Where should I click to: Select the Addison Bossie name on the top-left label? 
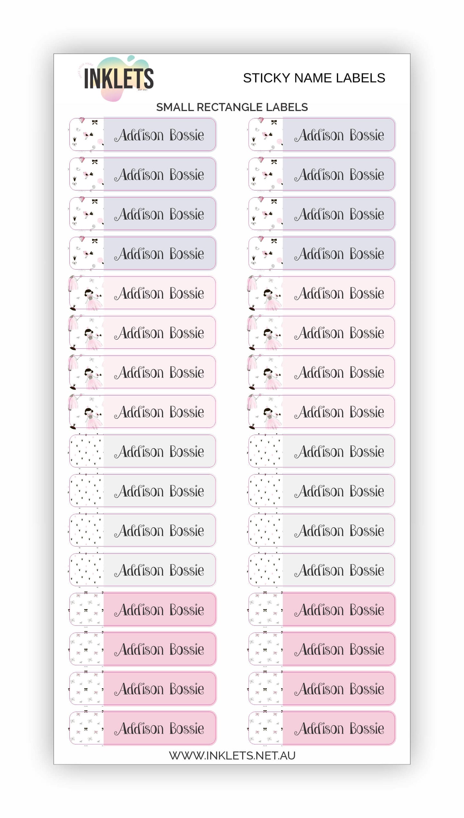point(159,135)
